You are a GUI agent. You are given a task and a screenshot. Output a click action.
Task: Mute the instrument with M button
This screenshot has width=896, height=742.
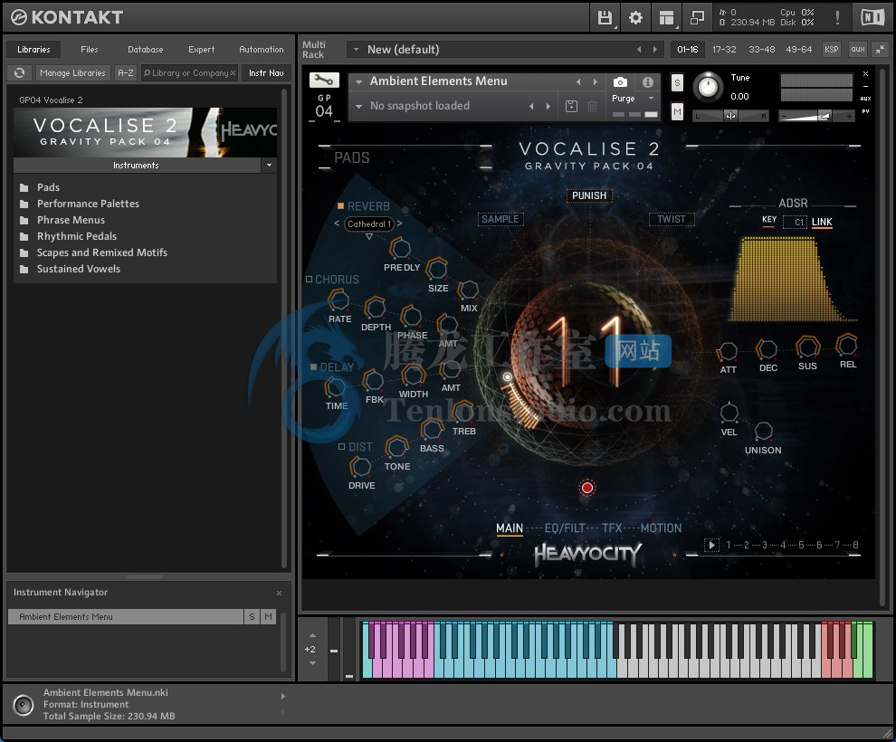[x=677, y=111]
